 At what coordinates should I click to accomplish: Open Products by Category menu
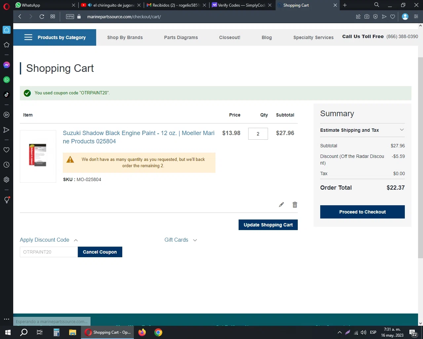(55, 37)
